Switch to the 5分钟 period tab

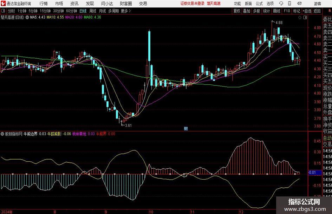coord(33,11)
